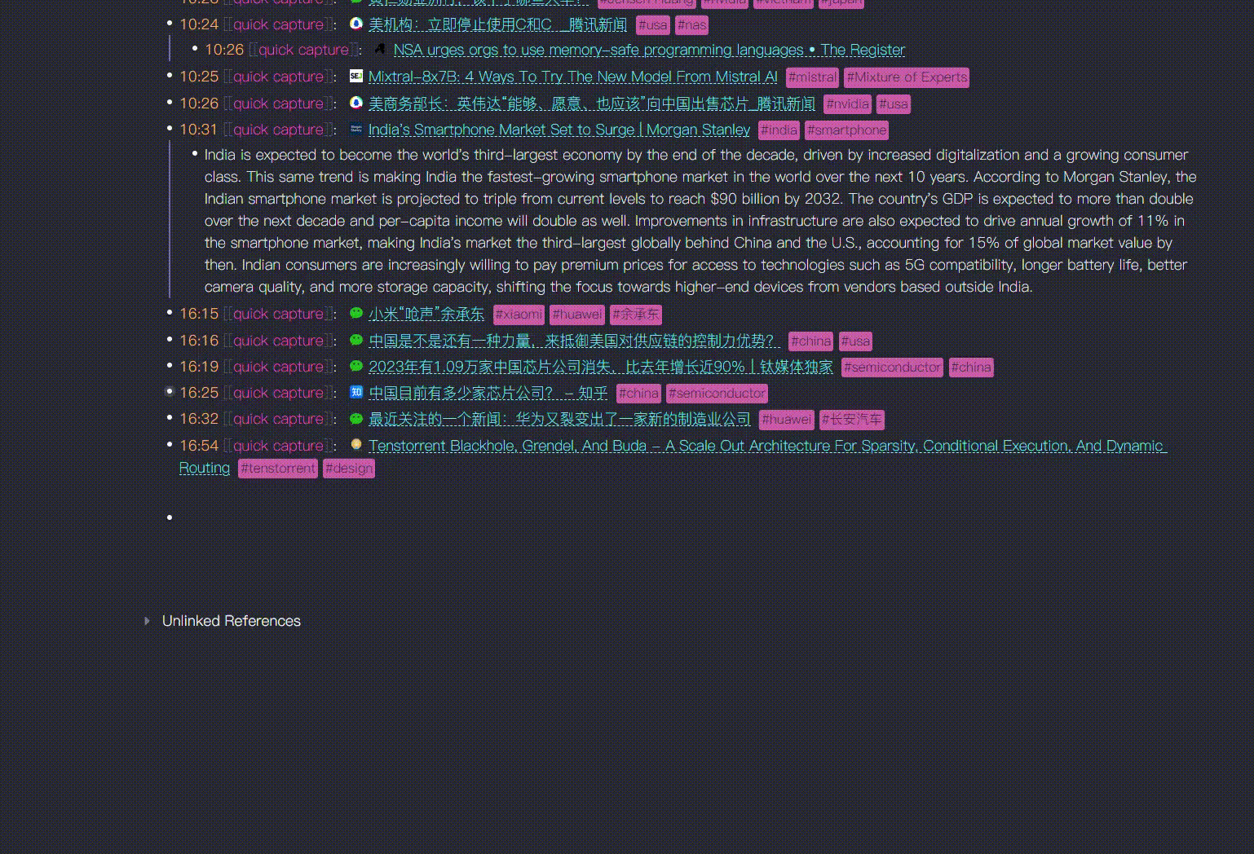Image resolution: width=1254 pixels, height=854 pixels.
Task: Select the #semiconductor tag on the 16:25 entry
Action: (x=717, y=394)
